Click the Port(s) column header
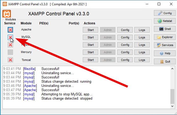 [74, 23]
